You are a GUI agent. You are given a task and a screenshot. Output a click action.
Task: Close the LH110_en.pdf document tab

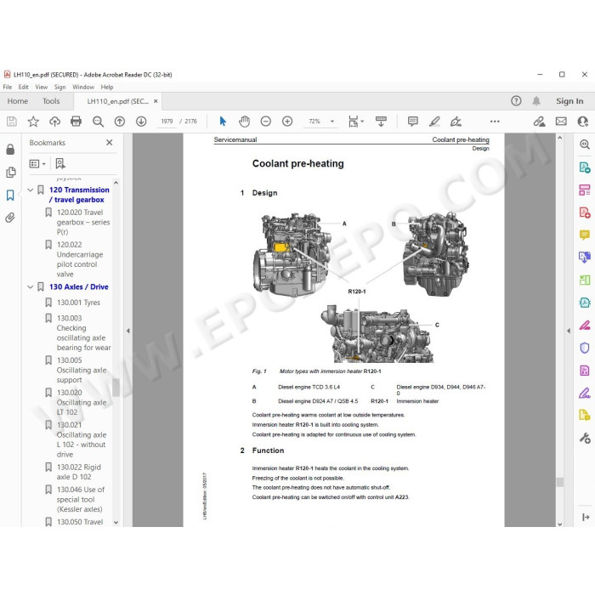tap(156, 101)
